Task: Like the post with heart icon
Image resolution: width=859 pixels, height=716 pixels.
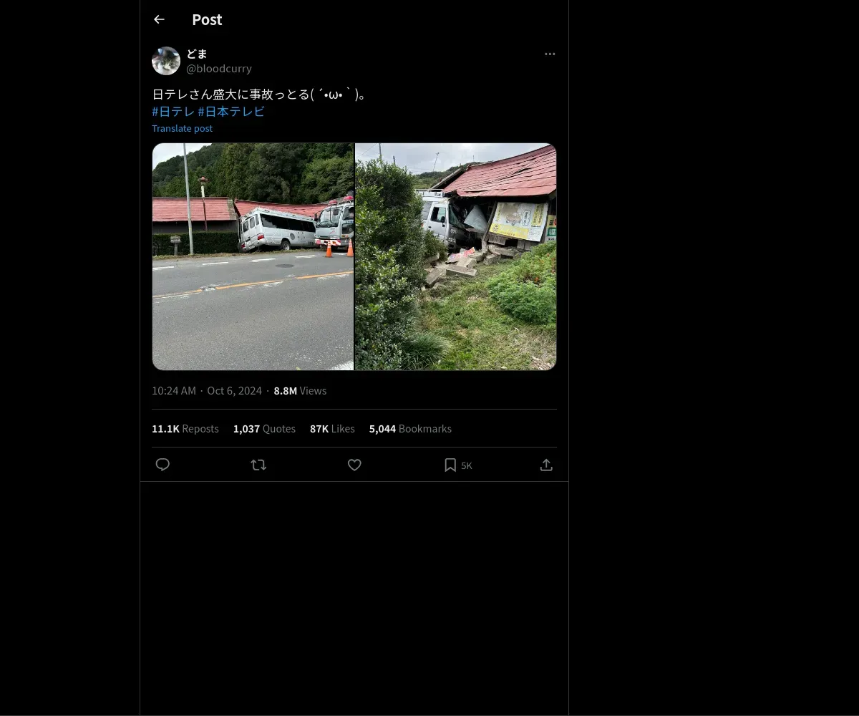Action: [x=354, y=465]
